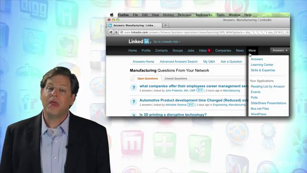
Task: Click the browser back arrow button
Action: [x=111, y=32]
